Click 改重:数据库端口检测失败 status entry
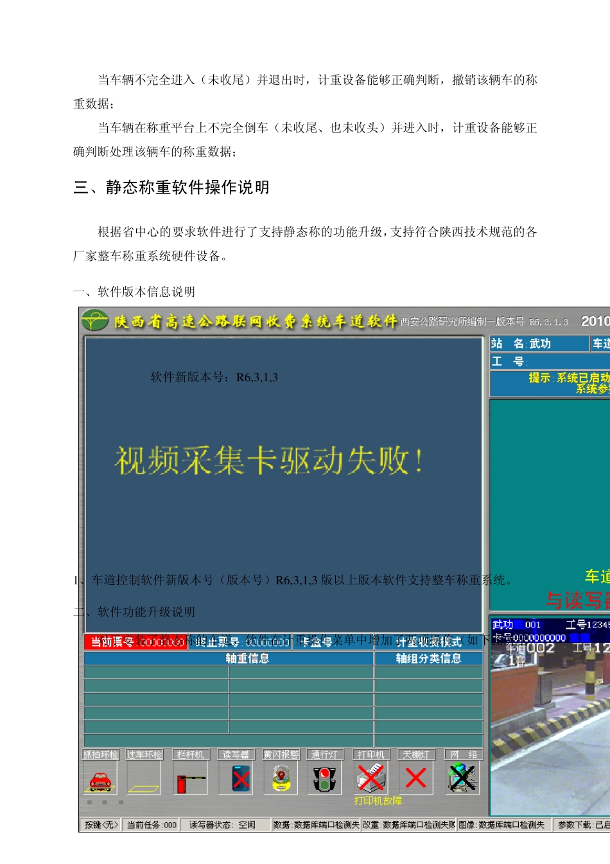Viewport: 610px width, 864px height. (408, 825)
